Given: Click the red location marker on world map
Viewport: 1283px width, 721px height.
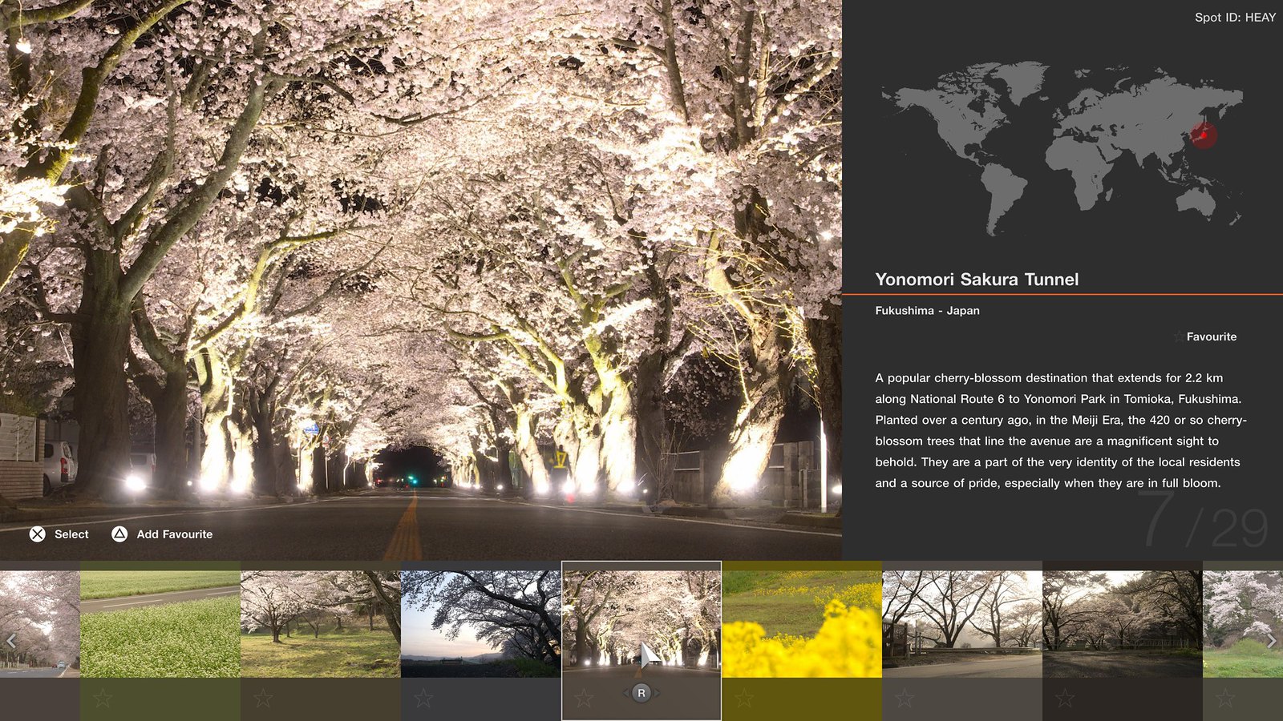Looking at the screenshot, I should coord(1203,135).
